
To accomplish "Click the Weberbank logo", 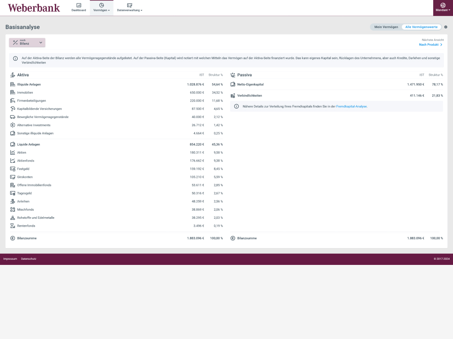I will [x=34, y=8].
